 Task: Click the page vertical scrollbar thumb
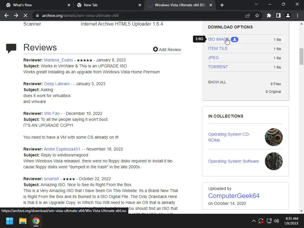pos(301,56)
